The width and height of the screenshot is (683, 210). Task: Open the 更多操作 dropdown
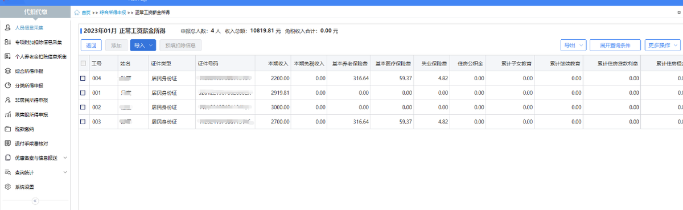coord(663,45)
